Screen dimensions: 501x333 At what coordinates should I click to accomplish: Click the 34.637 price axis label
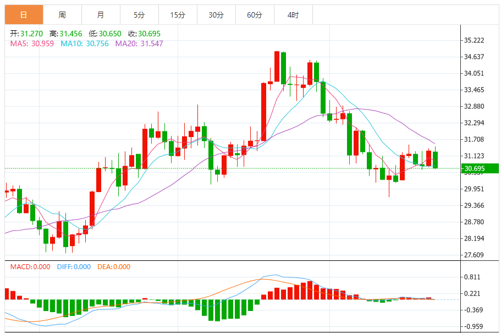(x=474, y=57)
